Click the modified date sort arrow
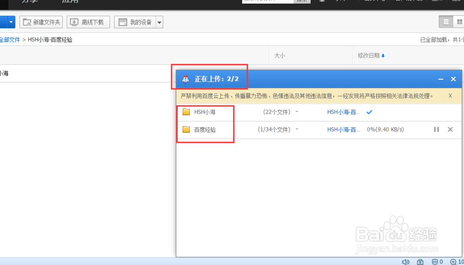The width and height of the screenshot is (464, 265). click(x=383, y=56)
